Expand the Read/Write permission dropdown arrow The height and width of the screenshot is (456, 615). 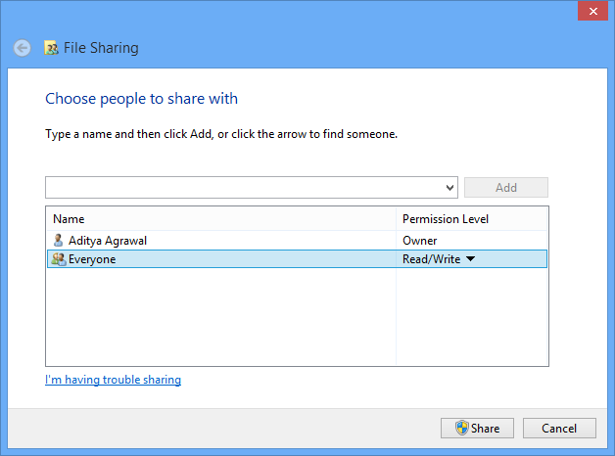(471, 258)
